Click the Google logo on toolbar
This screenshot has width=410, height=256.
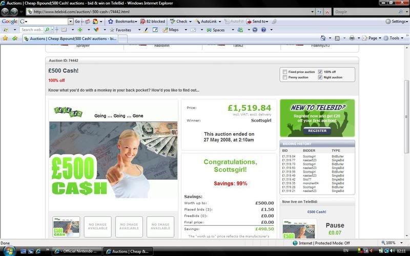click(9, 22)
